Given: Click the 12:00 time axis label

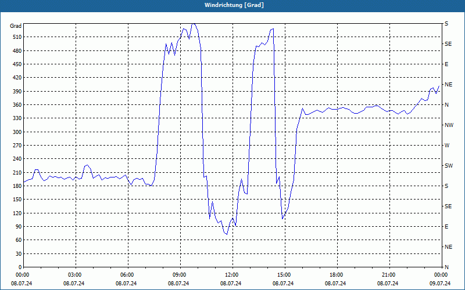Looking at the screenshot, I should coord(231,275).
